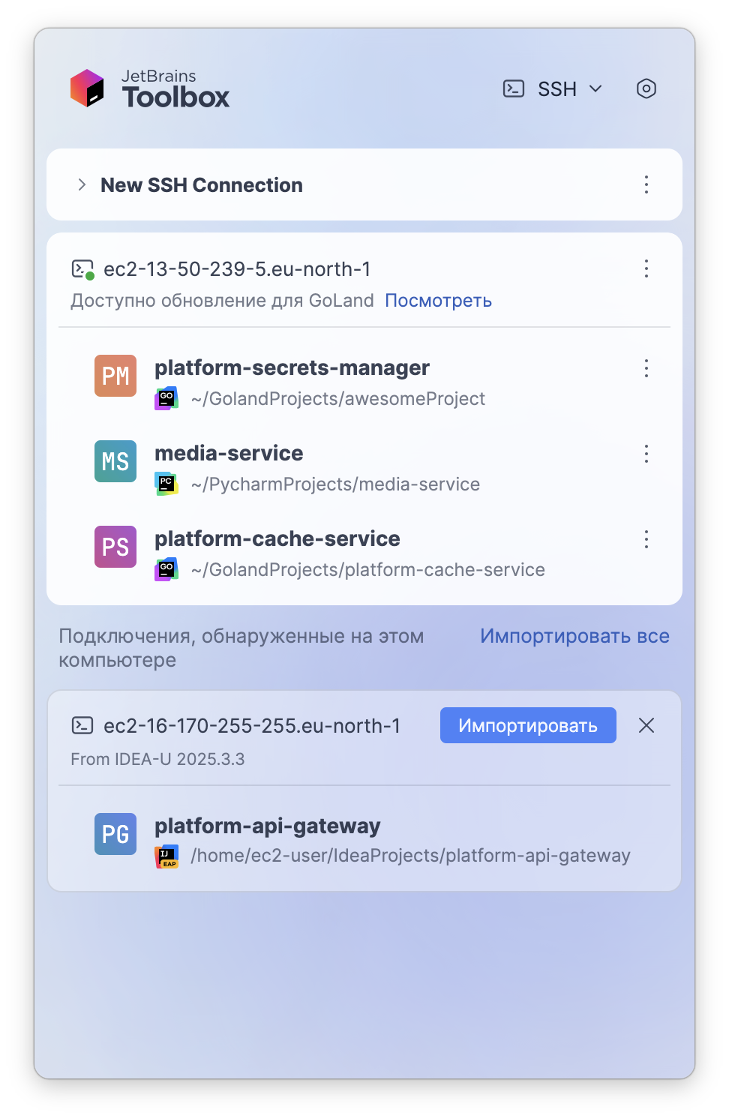Open the SSH mode dropdown
This screenshot has width=729, height=1119.
553,88
